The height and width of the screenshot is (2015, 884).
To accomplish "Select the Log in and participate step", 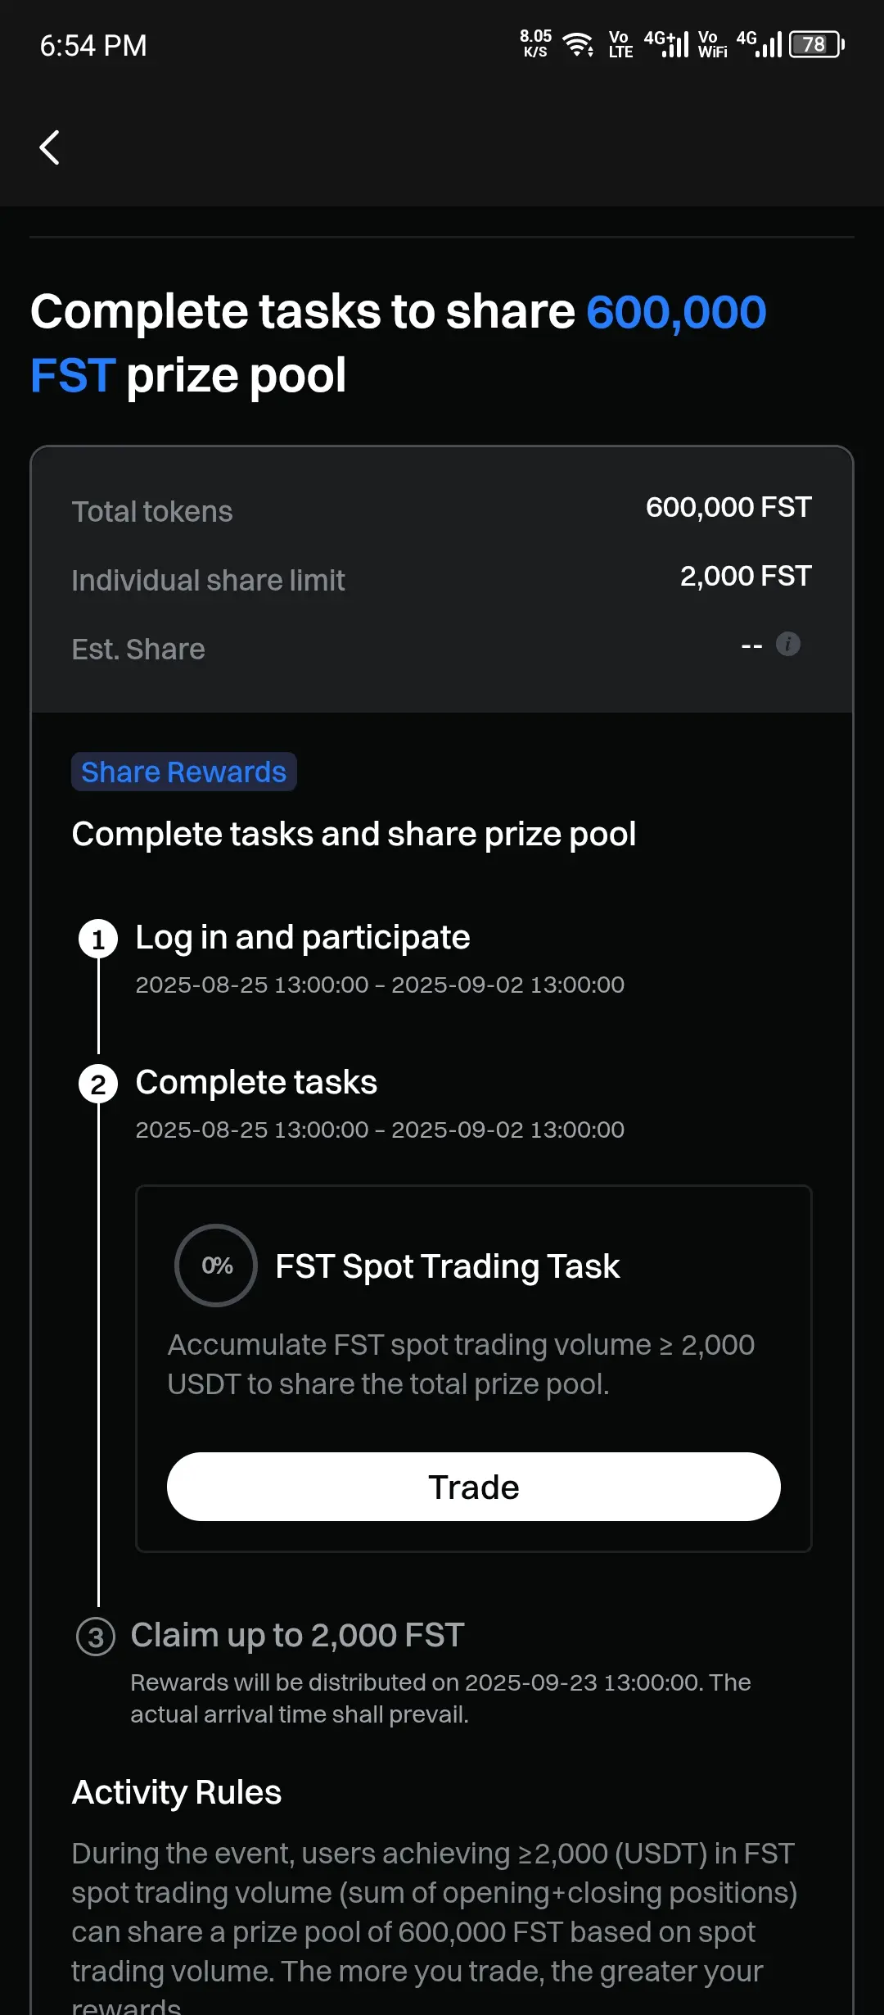I will [x=303, y=937].
